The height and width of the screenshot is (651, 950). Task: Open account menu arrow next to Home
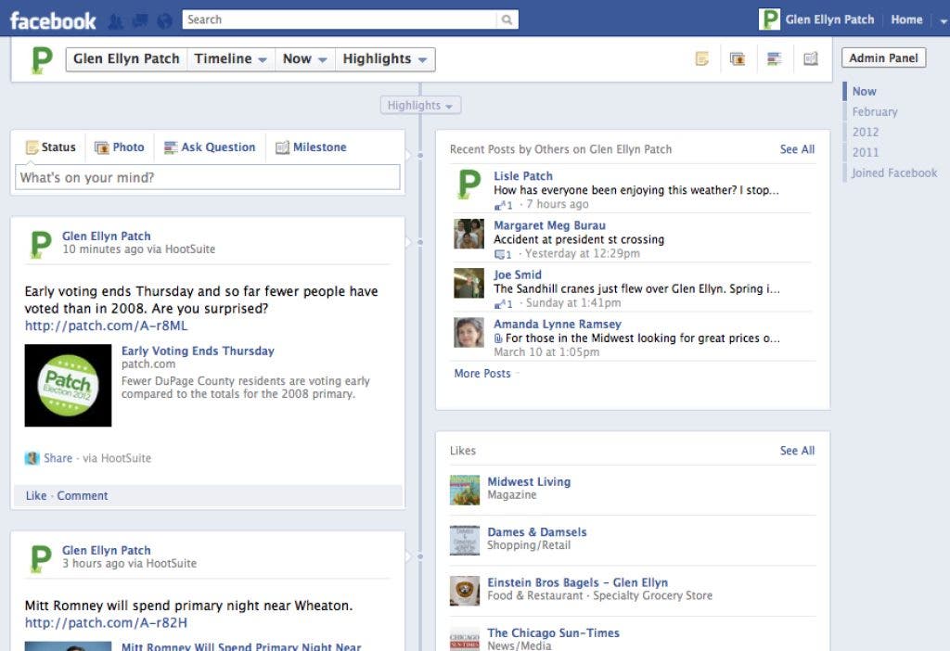[943, 20]
